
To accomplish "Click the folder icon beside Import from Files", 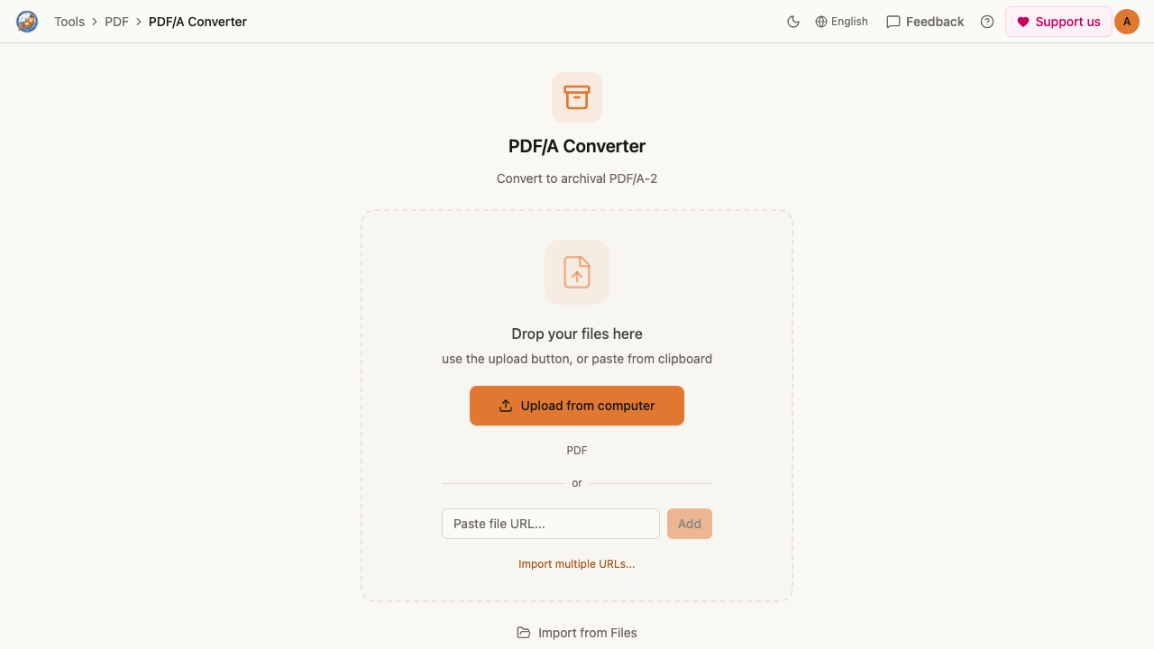I will pyautogui.click(x=524, y=633).
